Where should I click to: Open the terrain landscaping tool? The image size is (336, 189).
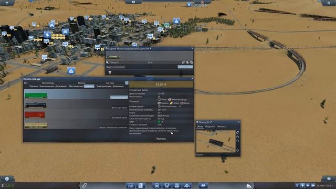[203, 185]
